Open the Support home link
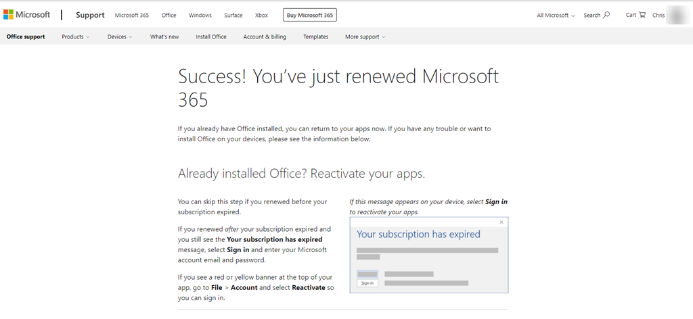The width and height of the screenshot is (693, 319). (x=90, y=15)
